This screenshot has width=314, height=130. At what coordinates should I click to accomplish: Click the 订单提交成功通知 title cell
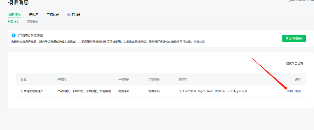click(32, 91)
